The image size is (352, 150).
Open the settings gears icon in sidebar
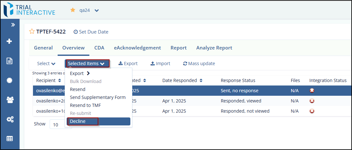click(x=10, y=119)
